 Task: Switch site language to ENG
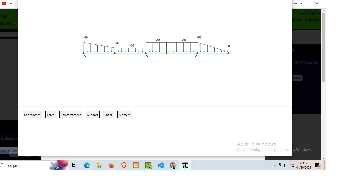[x=304, y=12]
